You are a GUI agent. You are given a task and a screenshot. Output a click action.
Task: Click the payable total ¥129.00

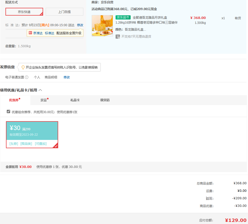click(x=236, y=220)
